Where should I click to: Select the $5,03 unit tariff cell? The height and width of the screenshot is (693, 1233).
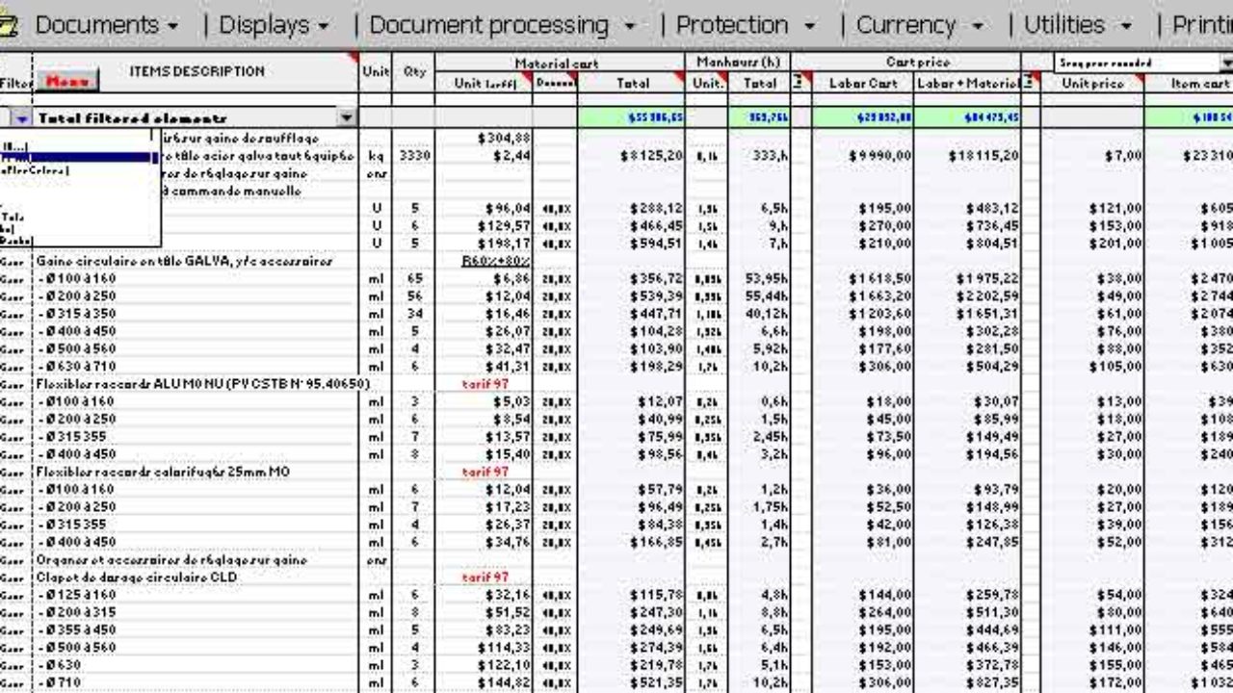pyautogui.click(x=484, y=401)
